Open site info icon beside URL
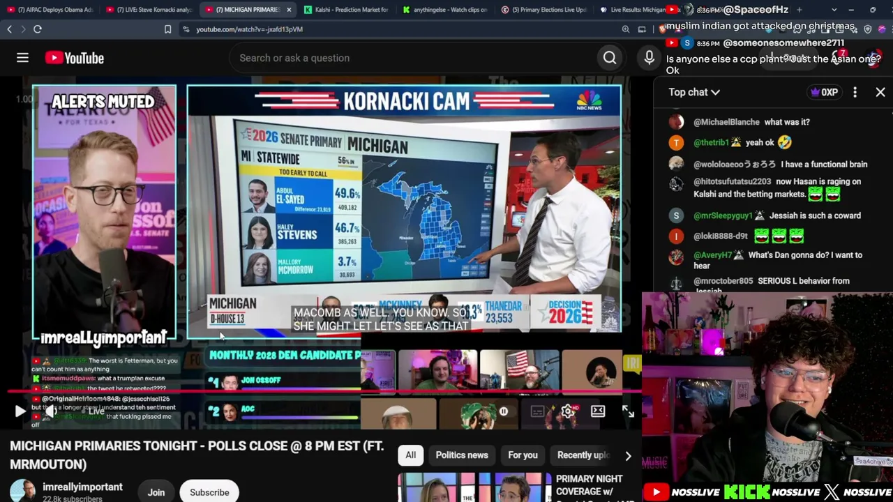 [x=186, y=29]
